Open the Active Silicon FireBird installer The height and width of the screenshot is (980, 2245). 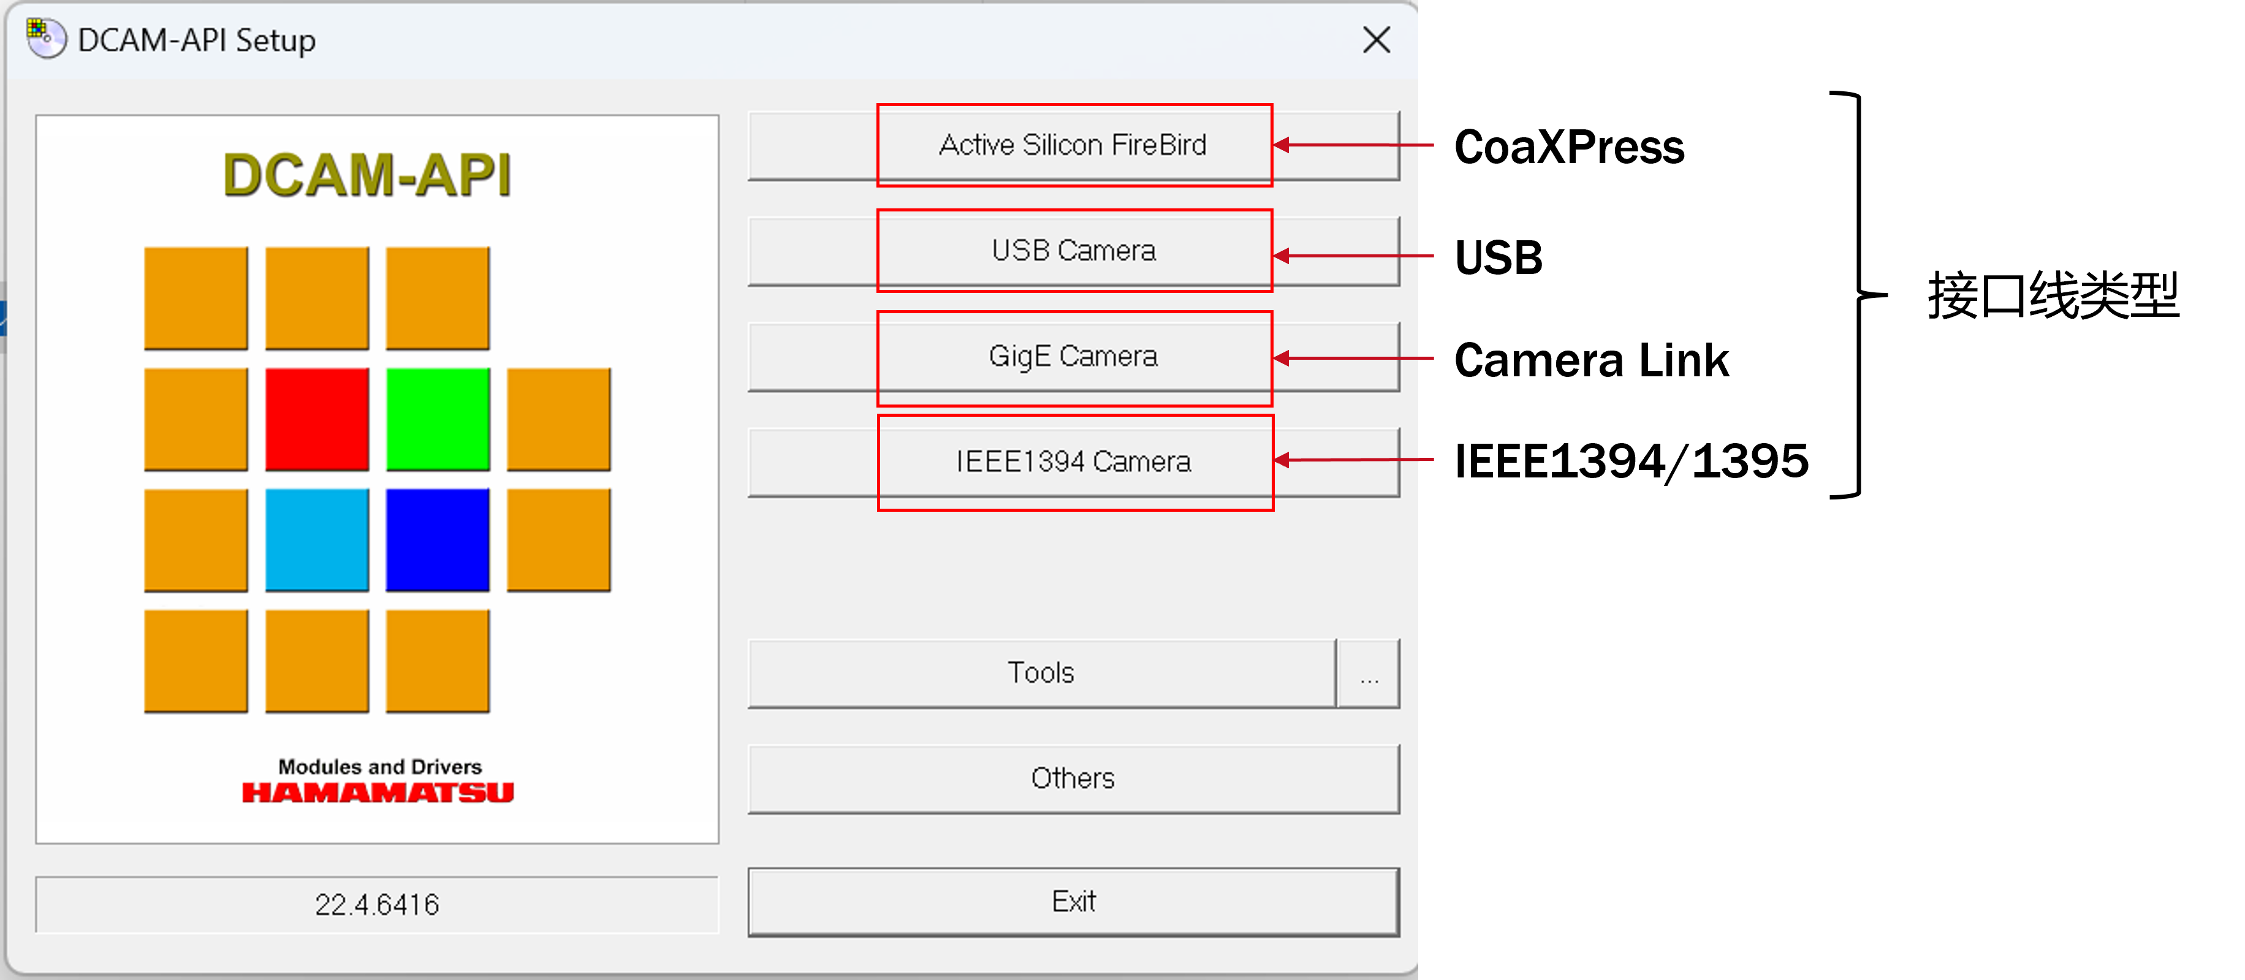click(x=1074, y=146)
